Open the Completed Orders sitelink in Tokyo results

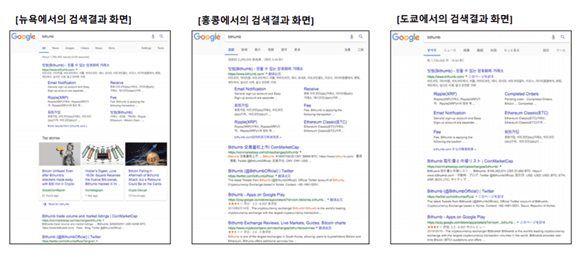521,94
